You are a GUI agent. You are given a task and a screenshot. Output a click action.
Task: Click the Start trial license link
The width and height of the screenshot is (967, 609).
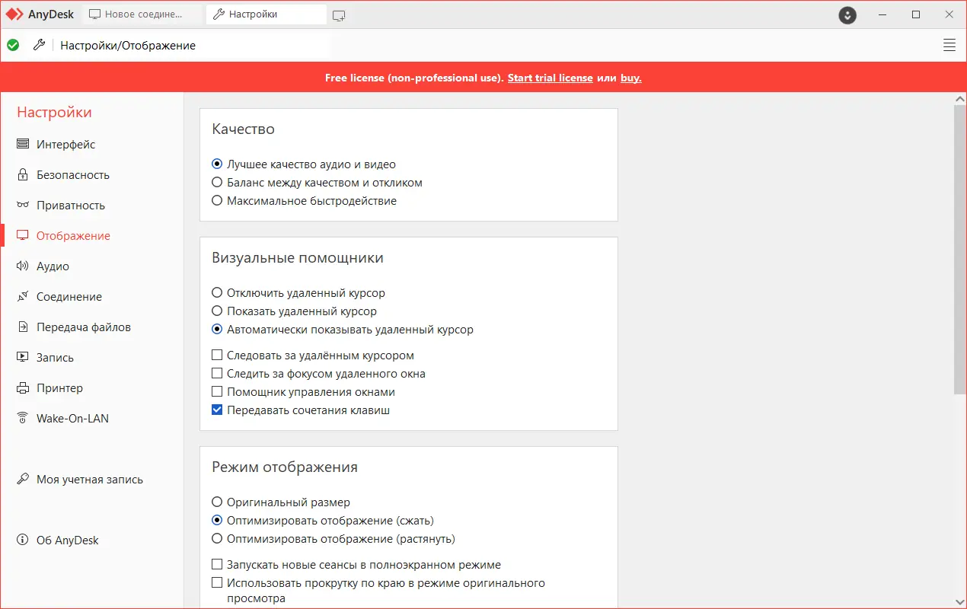[x=550, y=78]
